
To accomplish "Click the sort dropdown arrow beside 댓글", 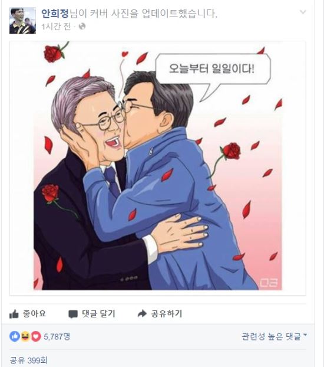I will coord(305,335).
